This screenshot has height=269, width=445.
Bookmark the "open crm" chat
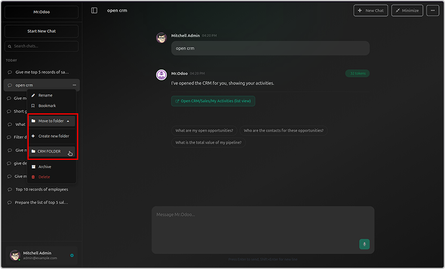[47, 106]
